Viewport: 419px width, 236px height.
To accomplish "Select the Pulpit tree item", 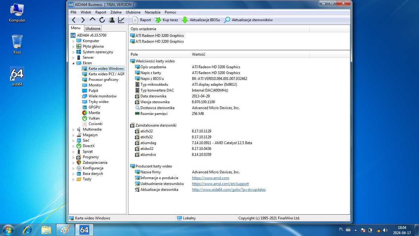I will [93, 91].
